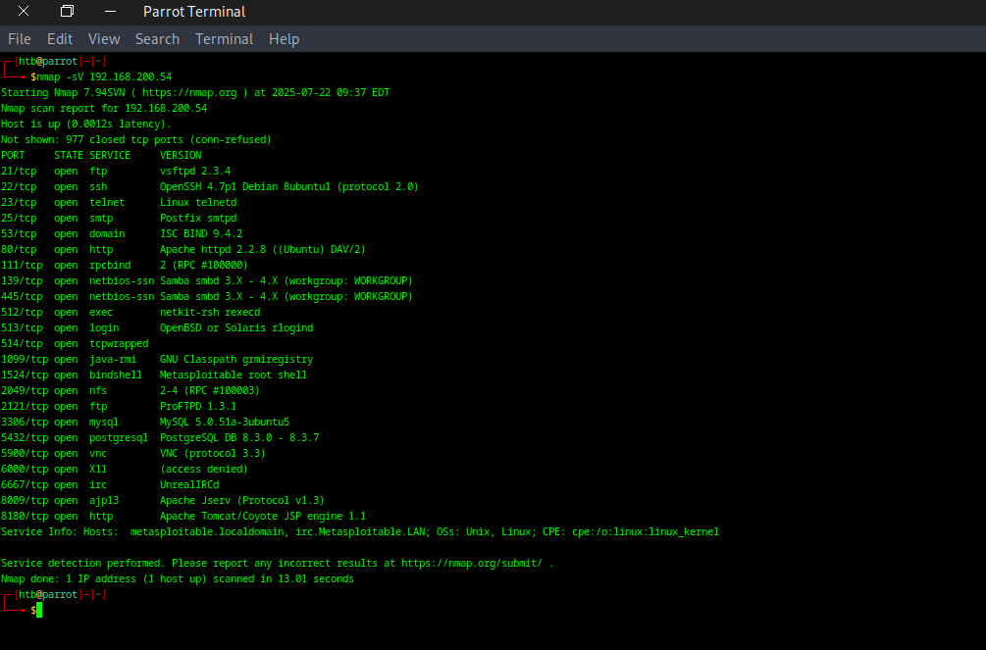Open the Help menu
The image size is (986, 650).
click(x=284, y=39)
